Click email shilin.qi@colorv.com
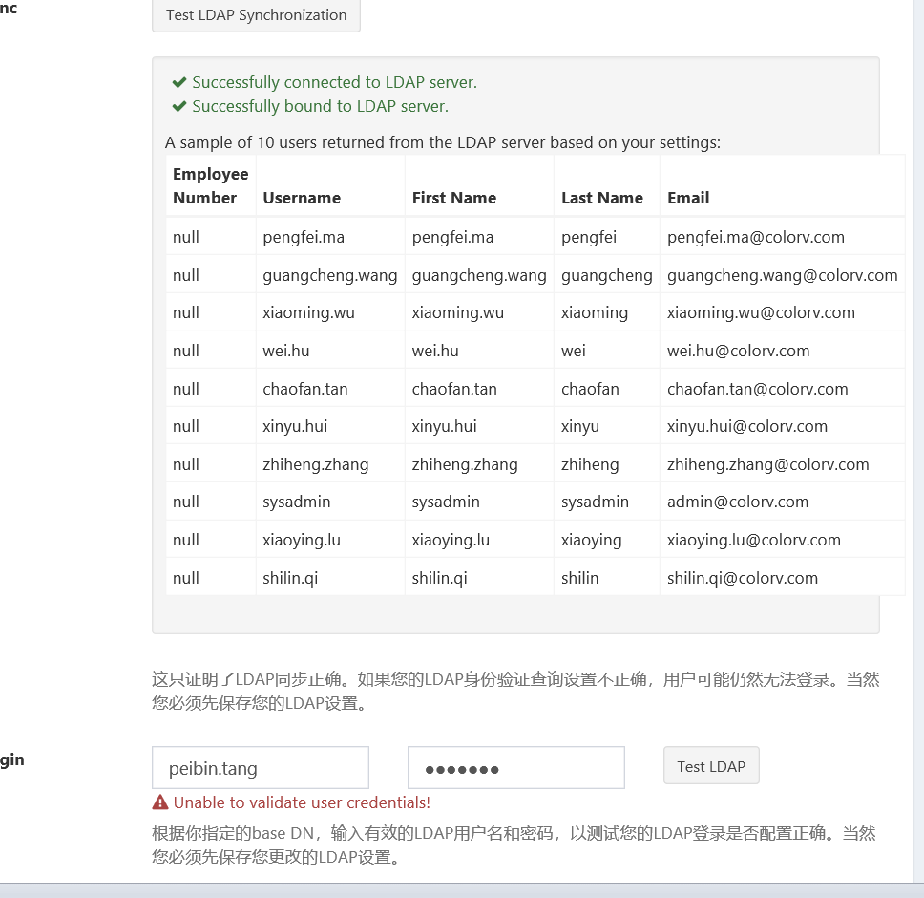Viewport: 924px width, 898px height. 743,578
